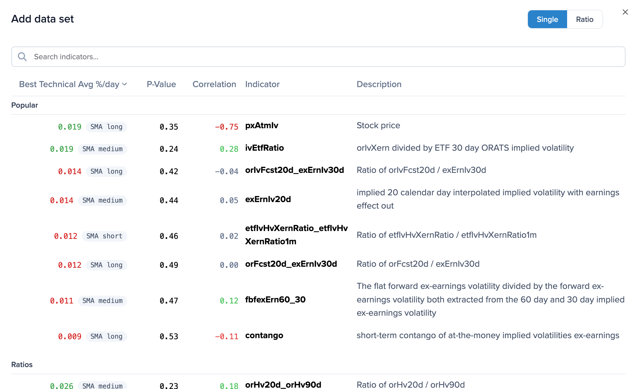Viewport: 636px width, 389px height.
Task: Select etfIvHvXernRatio_etfIvHvXernRatio1m indicator
Action: click(296, 235)
